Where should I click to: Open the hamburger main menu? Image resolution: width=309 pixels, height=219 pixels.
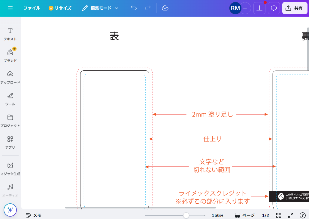click(x=10, y=8)
